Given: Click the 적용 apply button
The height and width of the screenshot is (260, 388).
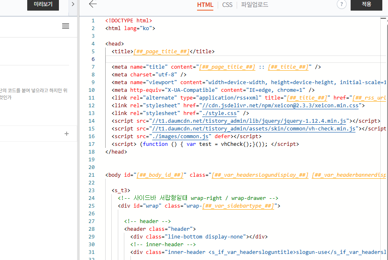Looking at the screenshot, I should coord(366,4).
